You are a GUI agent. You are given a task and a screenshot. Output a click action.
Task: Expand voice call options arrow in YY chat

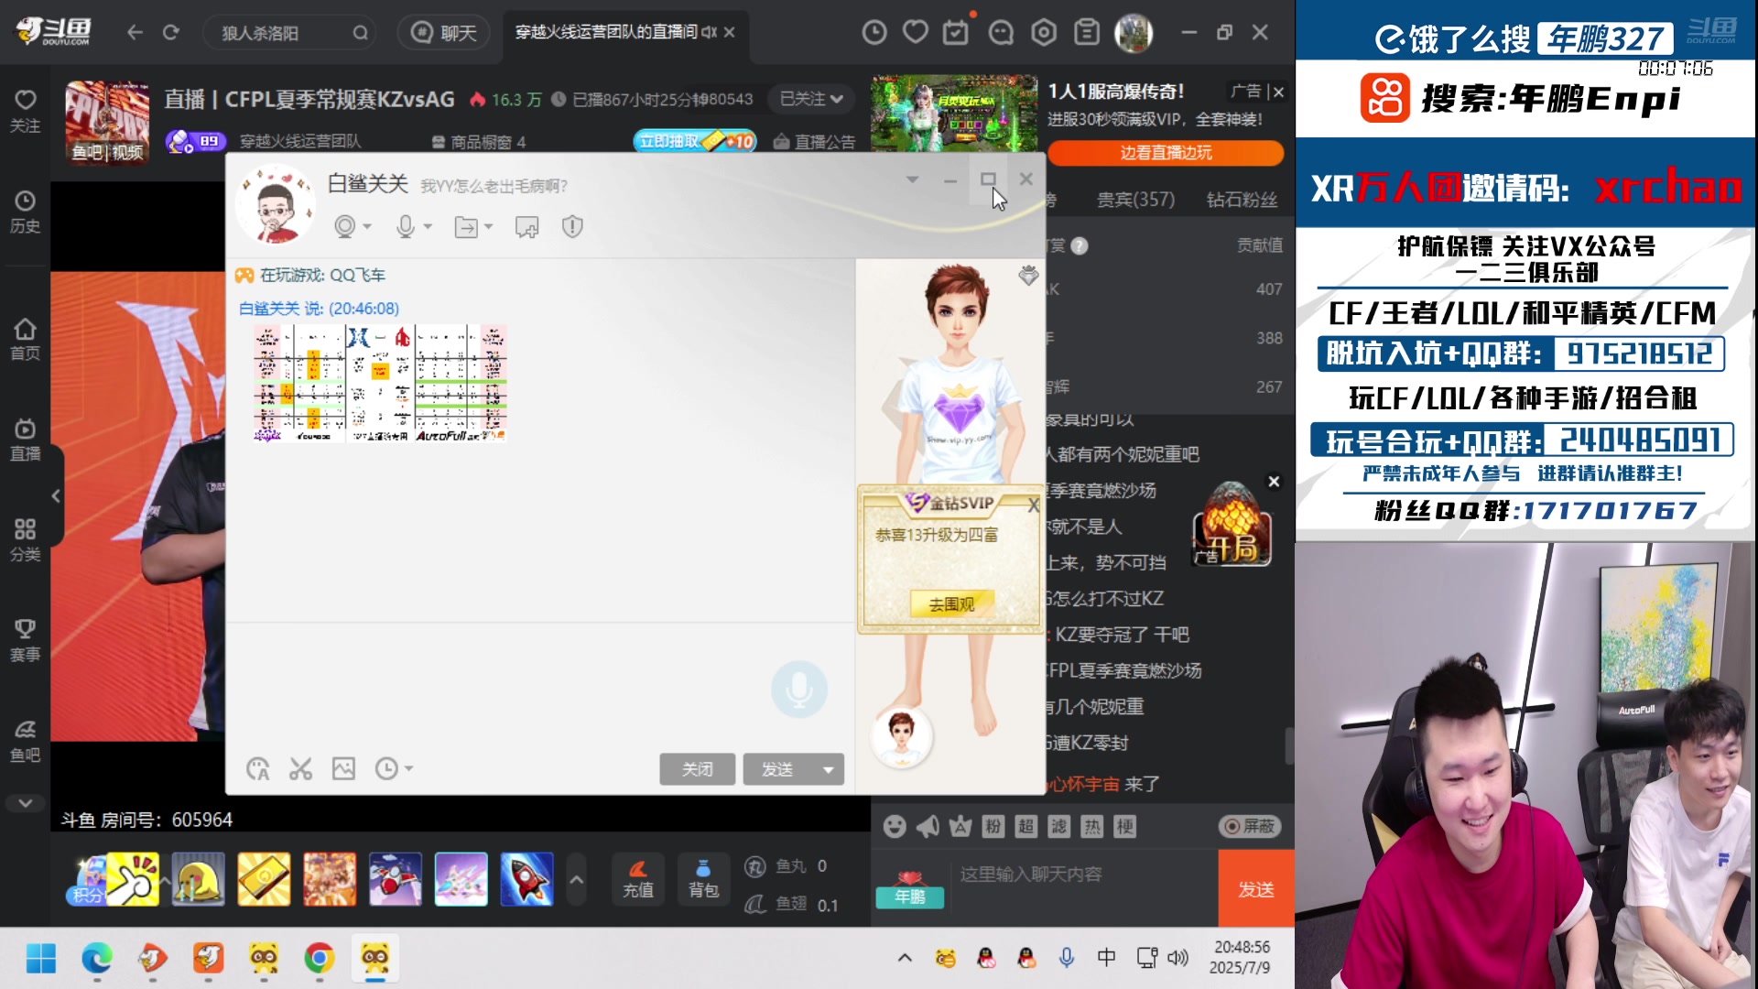point(428,227)
